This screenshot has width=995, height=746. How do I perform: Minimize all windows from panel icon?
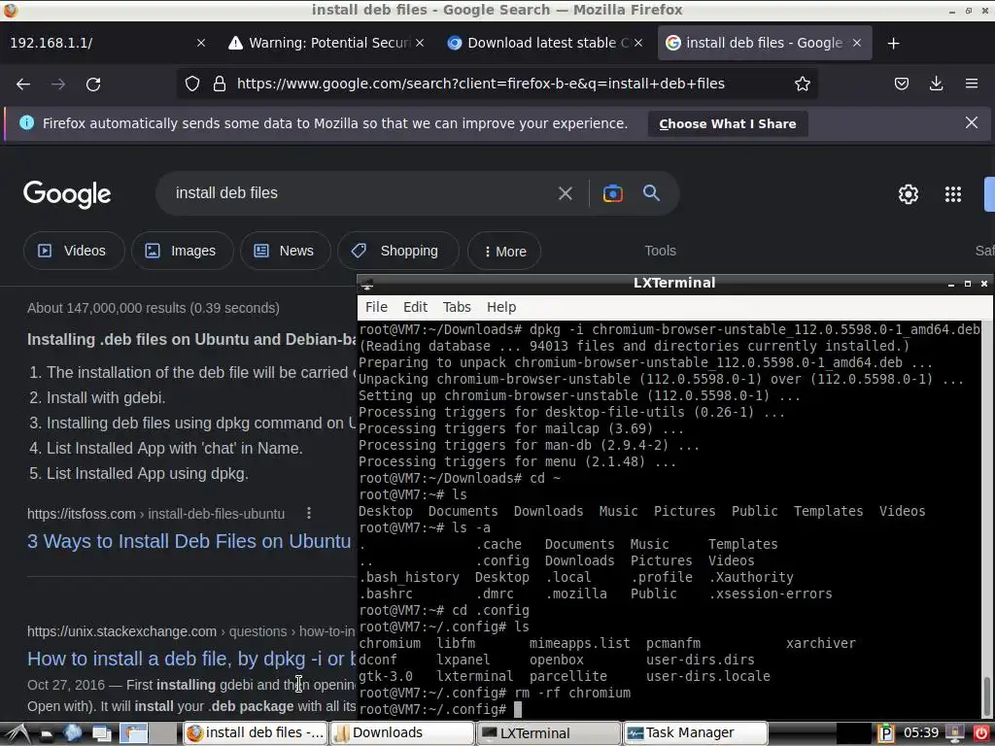click(101, 733)
